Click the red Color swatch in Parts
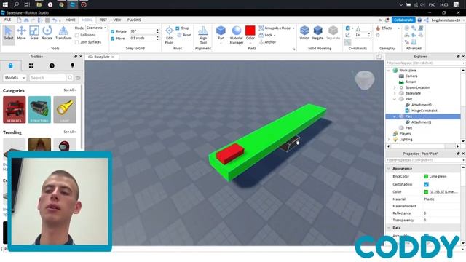Image resolution: width=466 pixels, height=262 pixels. click(x=250, y=31)
